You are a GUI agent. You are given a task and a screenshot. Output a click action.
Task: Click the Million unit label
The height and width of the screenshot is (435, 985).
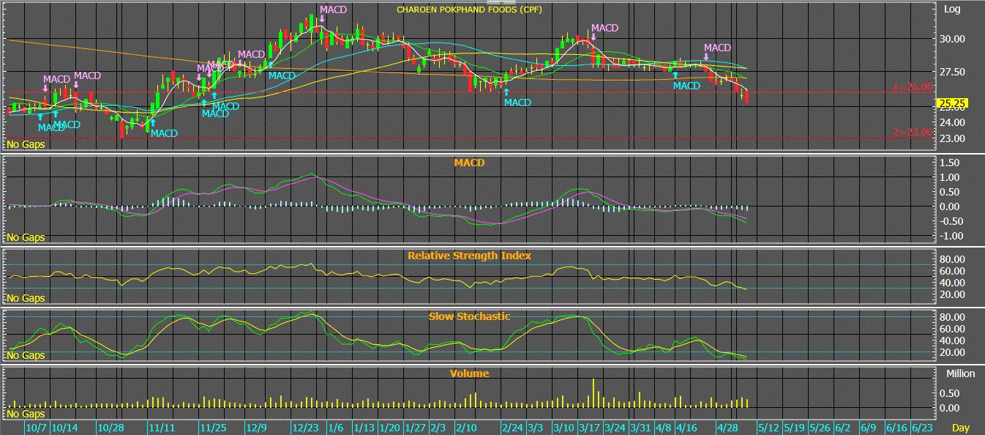click(960, 373)
